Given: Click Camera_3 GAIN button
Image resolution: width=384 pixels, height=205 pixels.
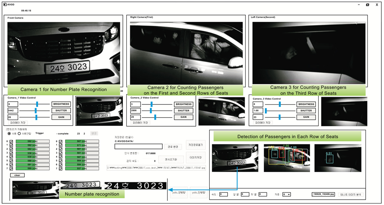Looking at the screenshot, I should point(306,117).
